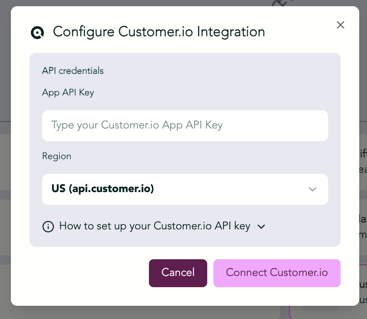Click the Region label
This screenshot has height=319, width=367.
pyautogui.click(x=57, y=156)
